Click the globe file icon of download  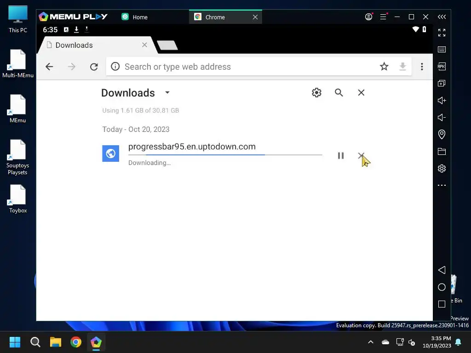click(x=110, y=154)
